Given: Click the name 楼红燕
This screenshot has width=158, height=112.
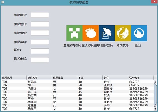Looking at the screenshot, I should pyautogui.click(x=32, y=102).
